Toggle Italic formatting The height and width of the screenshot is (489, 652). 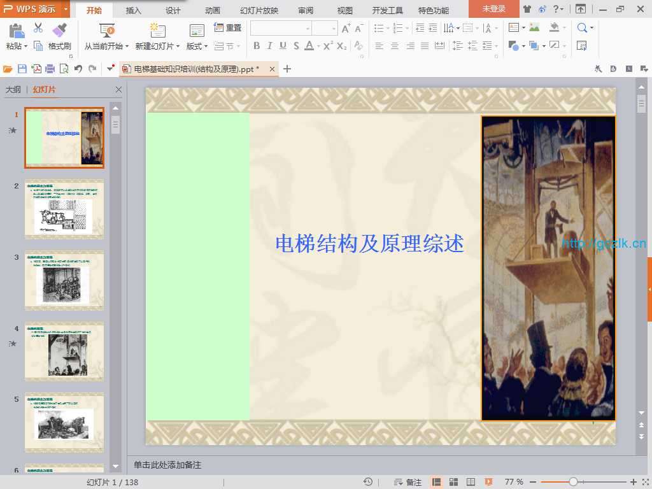[x=269, y=46]
